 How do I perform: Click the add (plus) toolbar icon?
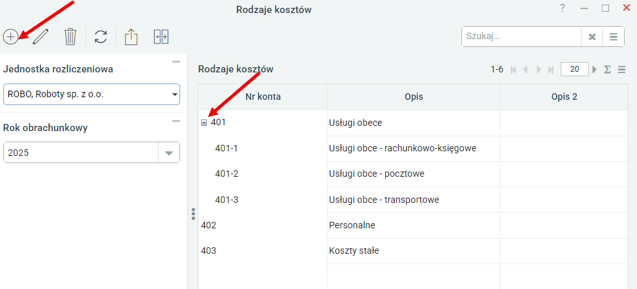(10, 37)
